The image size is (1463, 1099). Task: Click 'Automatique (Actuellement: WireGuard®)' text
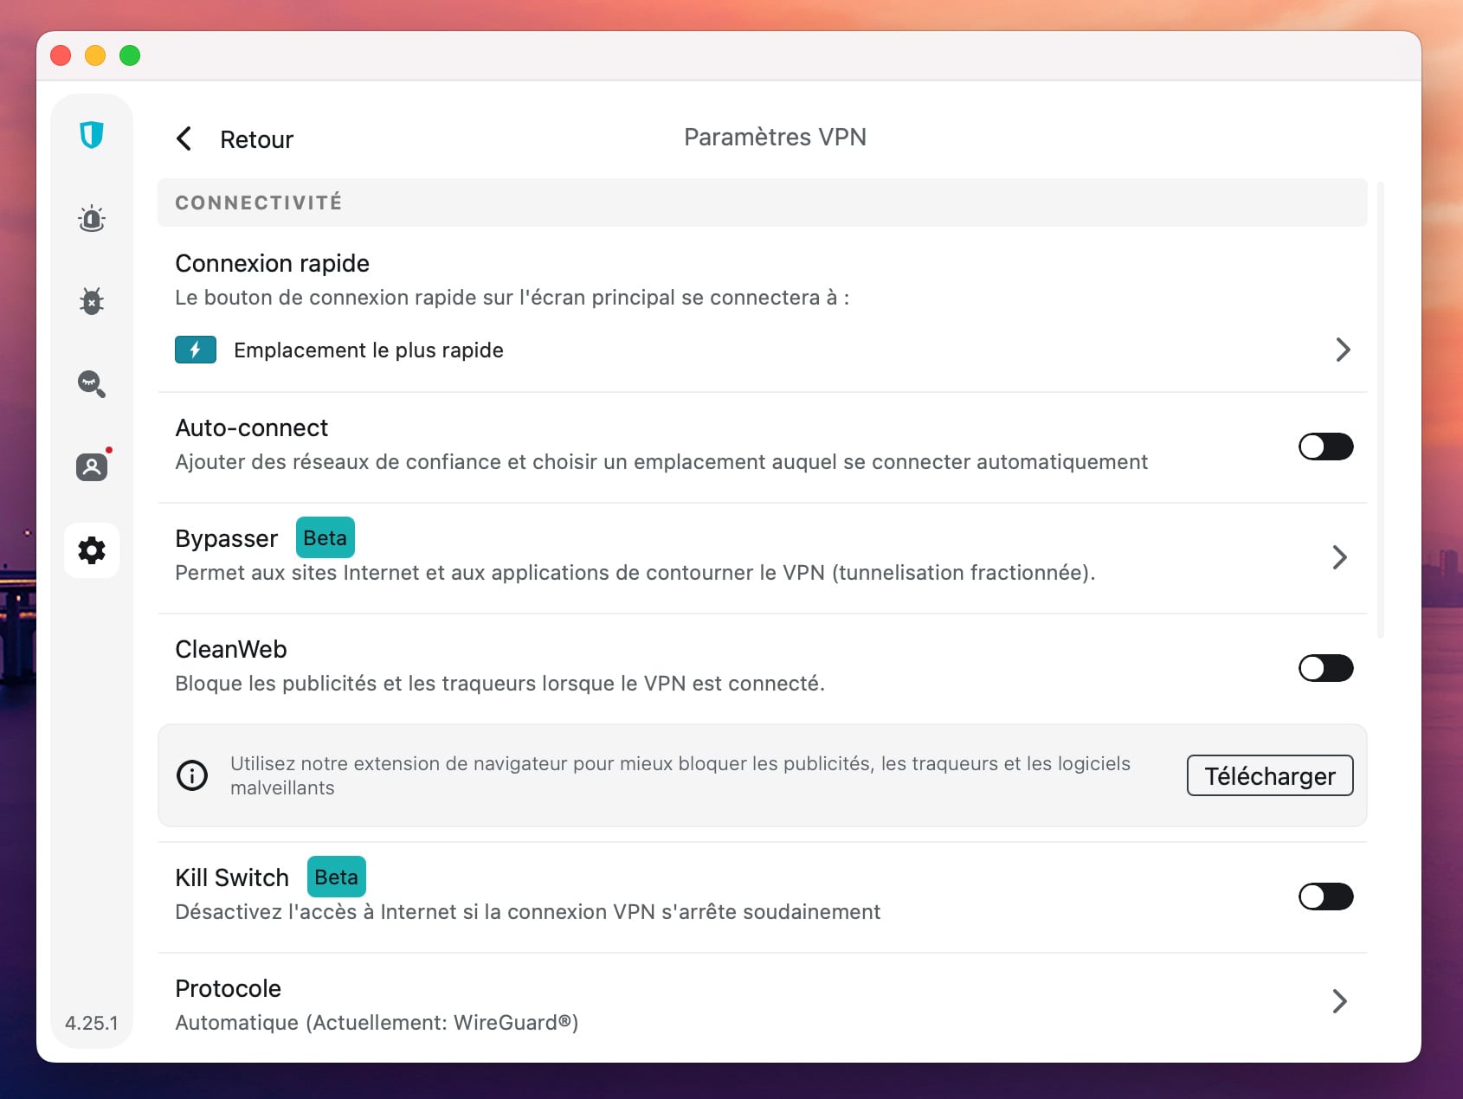[377, 1023]
